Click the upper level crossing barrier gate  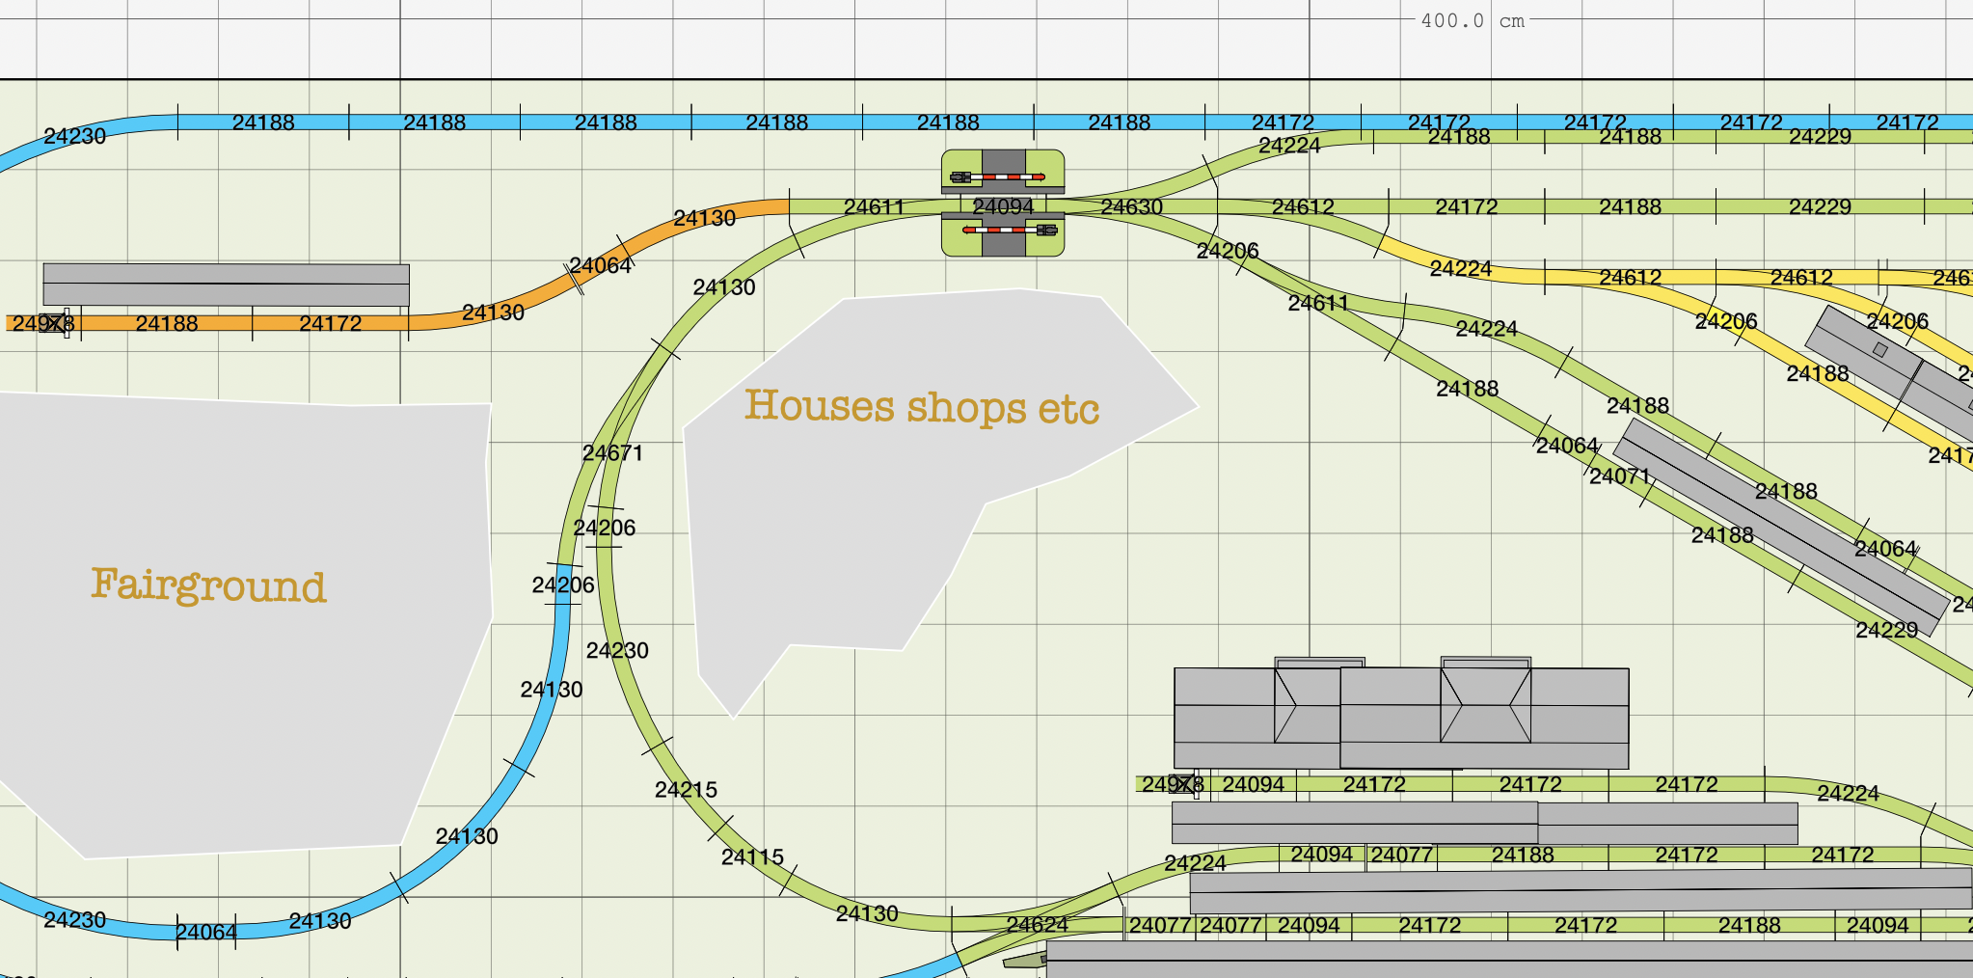1003,177
